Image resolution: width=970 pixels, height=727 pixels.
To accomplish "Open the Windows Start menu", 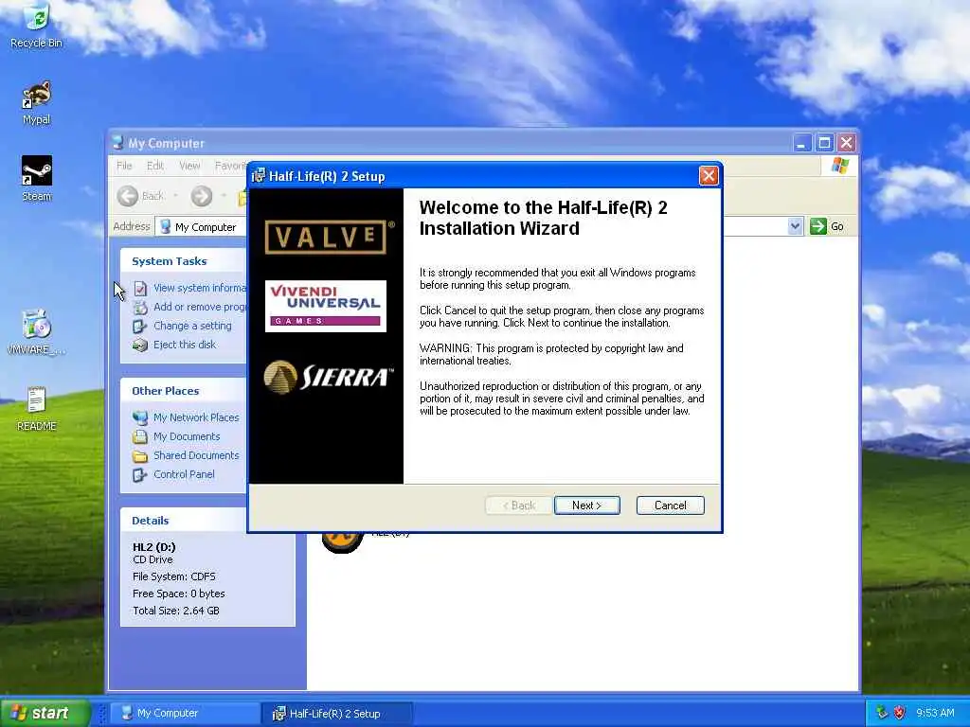I will pos(44,713).
